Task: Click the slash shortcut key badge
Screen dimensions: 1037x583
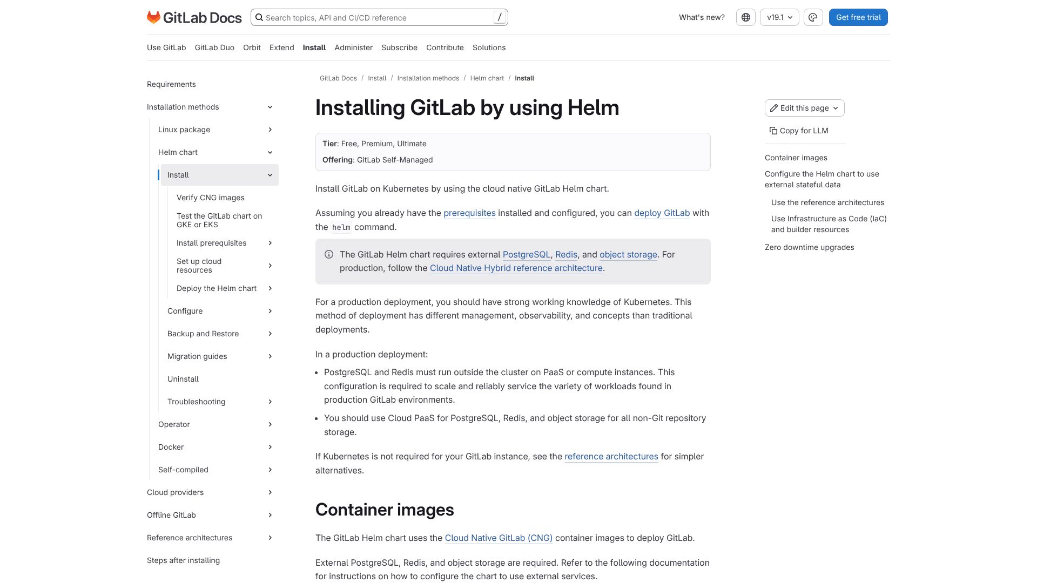Action: tap(500, 17)
